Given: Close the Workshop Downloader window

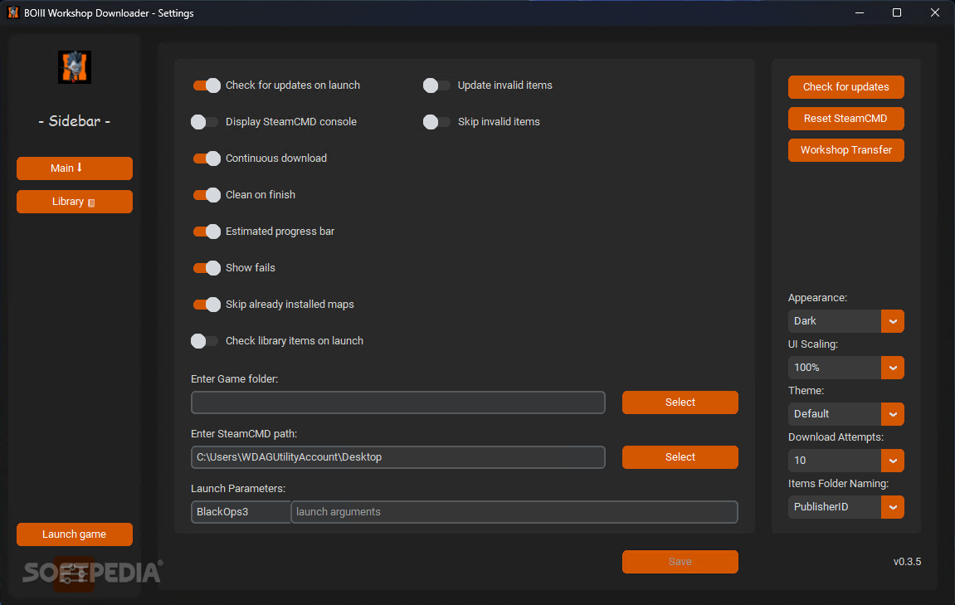Looking at the screenshot, I should click(935, 12).
